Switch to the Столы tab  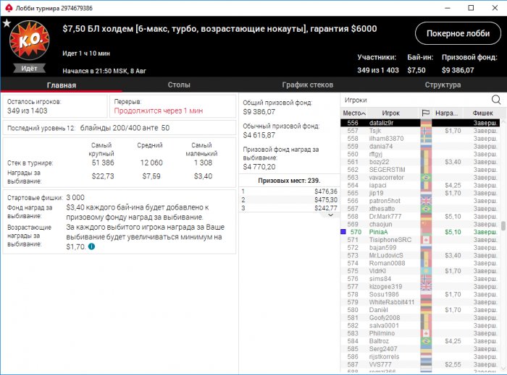pos(179,85)
